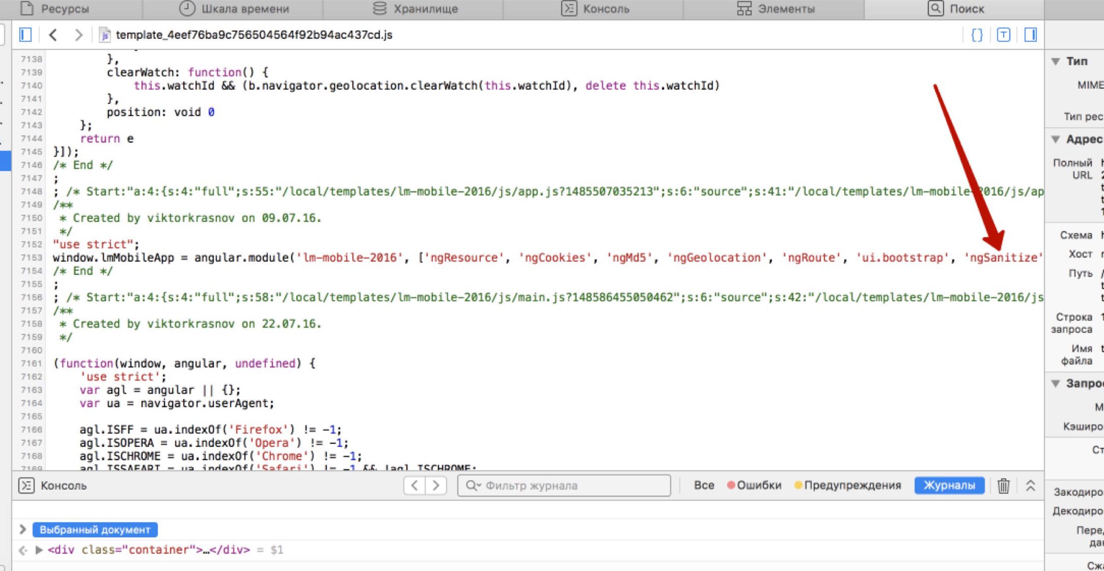This screenshot has height=571, width=1104.
Task: Select the Все filter button
Action: tap(704, 485)
